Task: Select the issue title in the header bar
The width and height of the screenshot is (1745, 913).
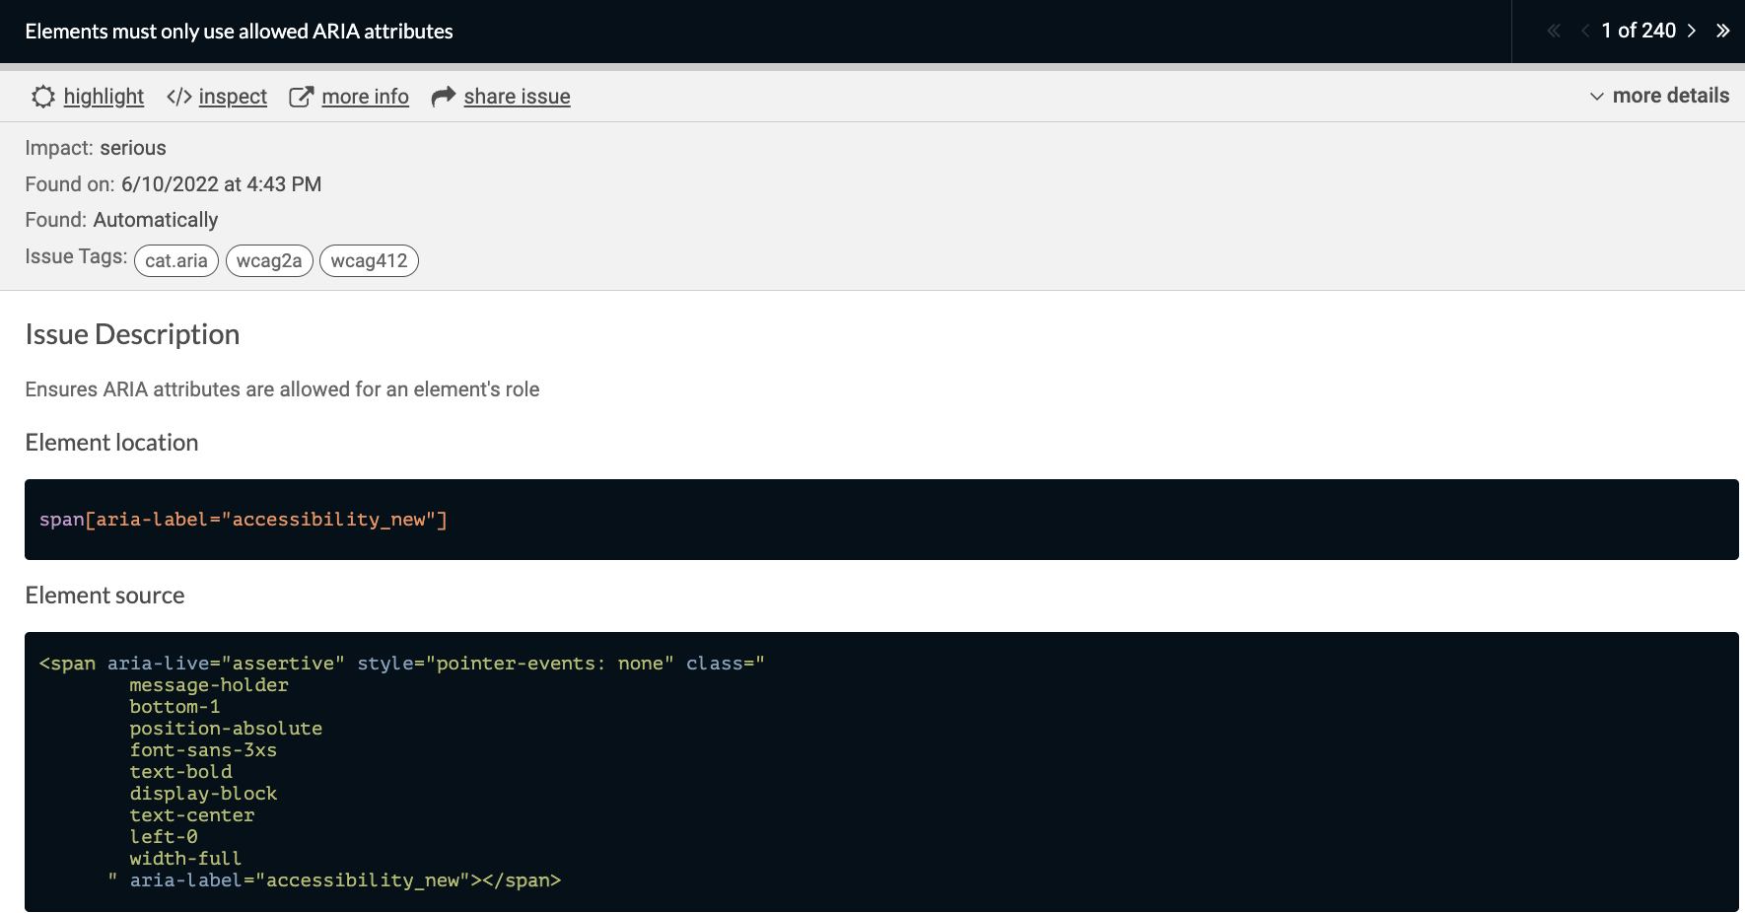Action: point(240,31)
